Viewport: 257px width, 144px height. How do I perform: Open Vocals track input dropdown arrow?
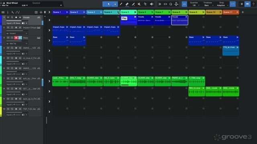click(27, 23)
